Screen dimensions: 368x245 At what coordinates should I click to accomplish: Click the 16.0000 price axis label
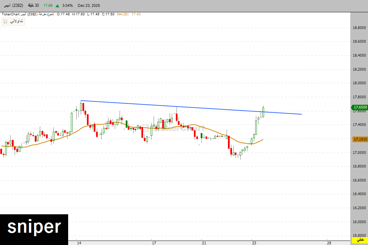tap(359, 222)
